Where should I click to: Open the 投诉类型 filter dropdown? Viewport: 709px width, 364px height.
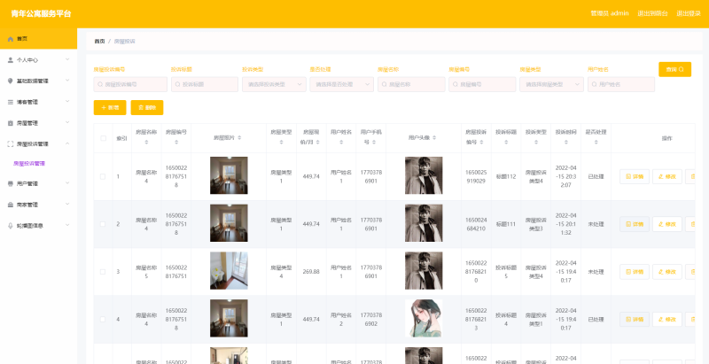274,84
